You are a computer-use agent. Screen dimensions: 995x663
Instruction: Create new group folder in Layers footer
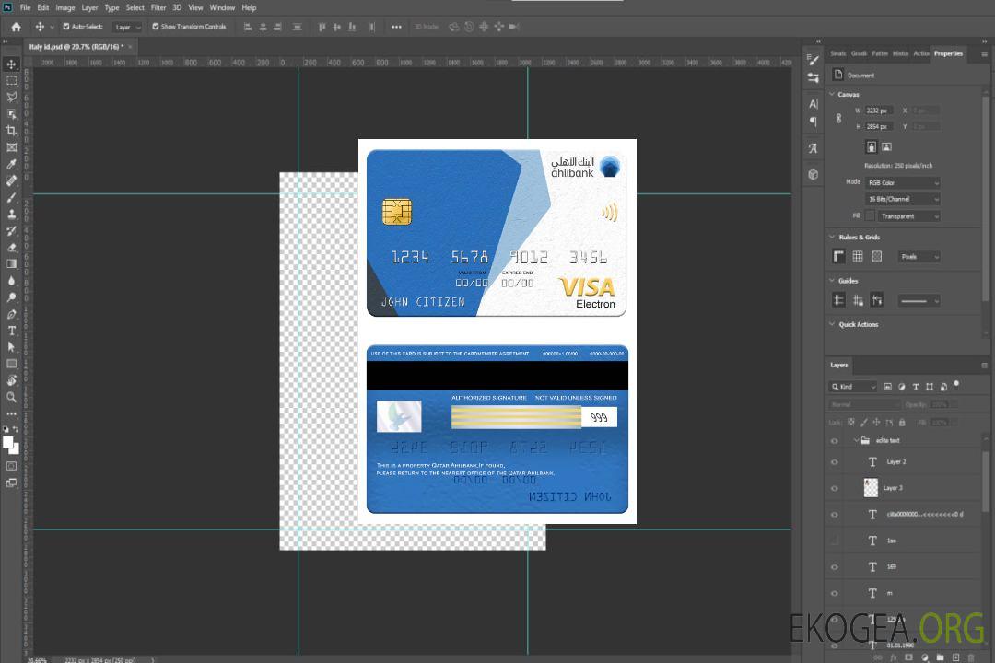tap(940, 657)
